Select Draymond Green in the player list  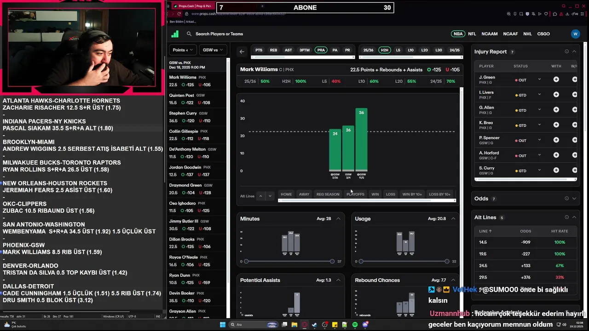[x=196, y=189]
